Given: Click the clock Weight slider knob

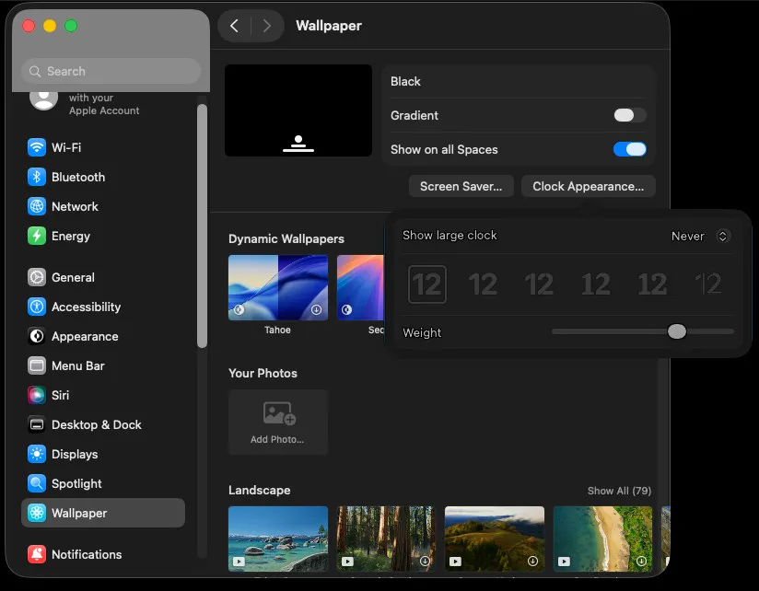Looking at the screenshot, I should [677, 331].
